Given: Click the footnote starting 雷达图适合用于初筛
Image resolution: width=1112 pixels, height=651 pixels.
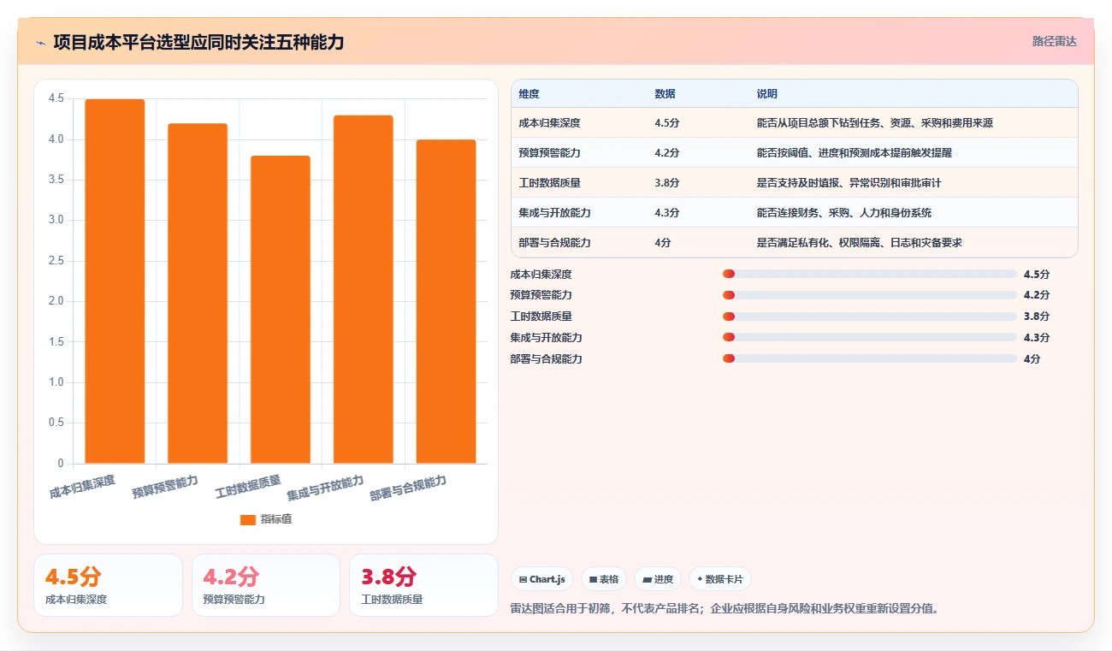Looking at the screenshot, I should click(x=725, y=609).
